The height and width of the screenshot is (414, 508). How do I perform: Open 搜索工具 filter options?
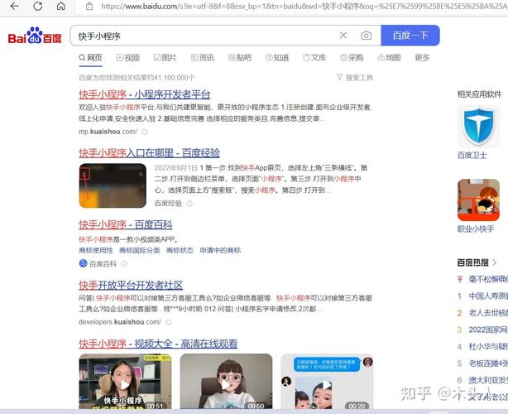(354, 77)
